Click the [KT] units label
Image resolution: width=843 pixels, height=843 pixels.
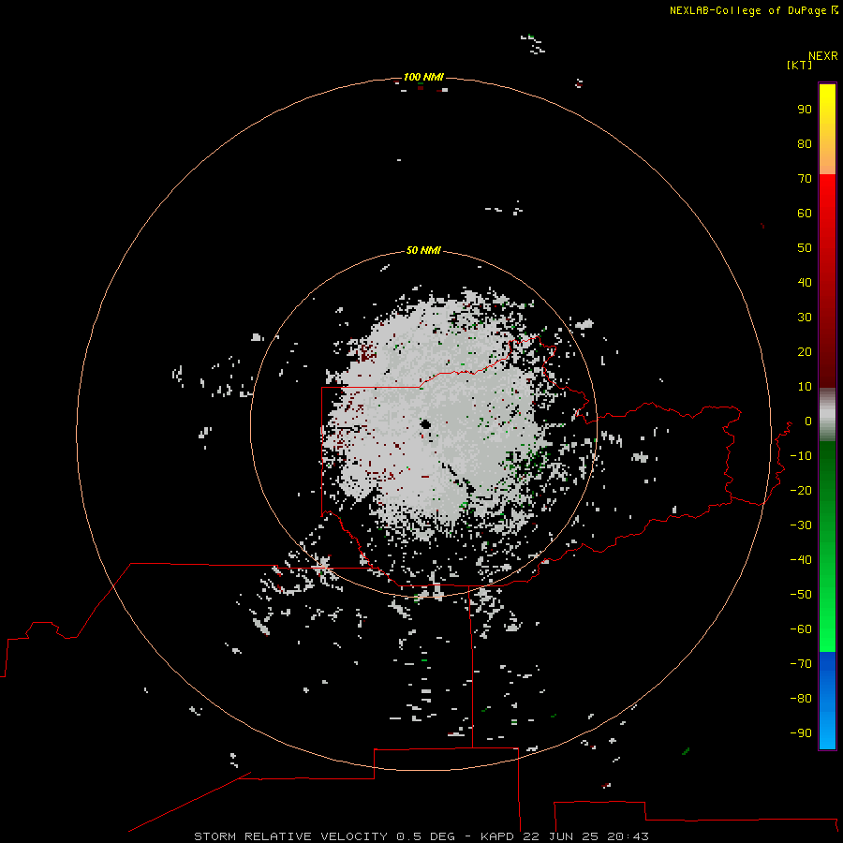click(799, 65)
